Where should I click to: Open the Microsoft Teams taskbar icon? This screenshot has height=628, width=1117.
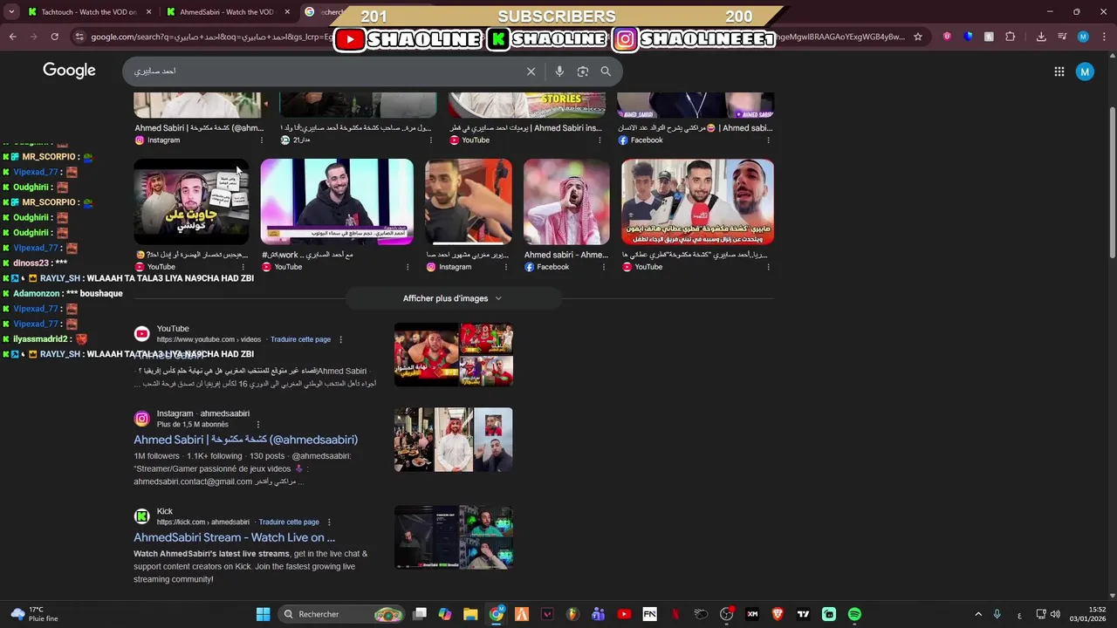598,614
